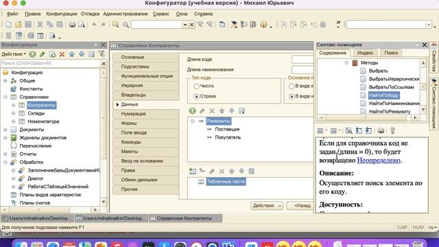The height and width of the screenshot is (247, 439).
Task: Click the Redo arrow in toolbar
Action: pos(104,25)
